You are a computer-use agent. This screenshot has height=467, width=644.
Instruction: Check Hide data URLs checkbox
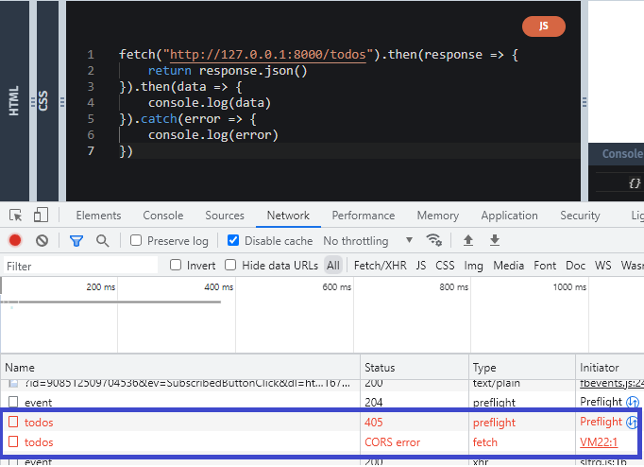[x=230, y=265]
